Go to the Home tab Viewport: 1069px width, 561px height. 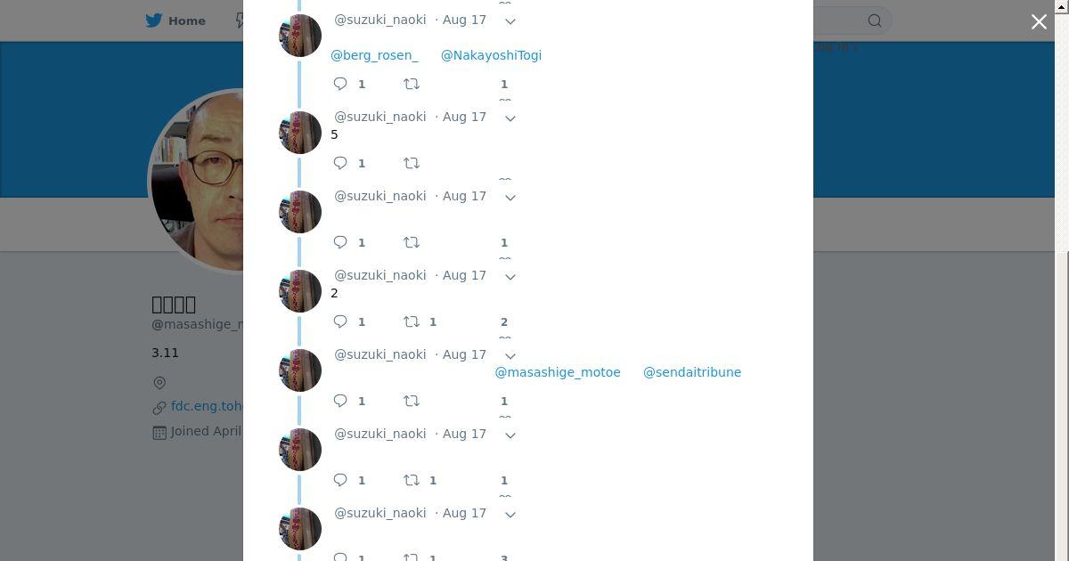(175, 20)
